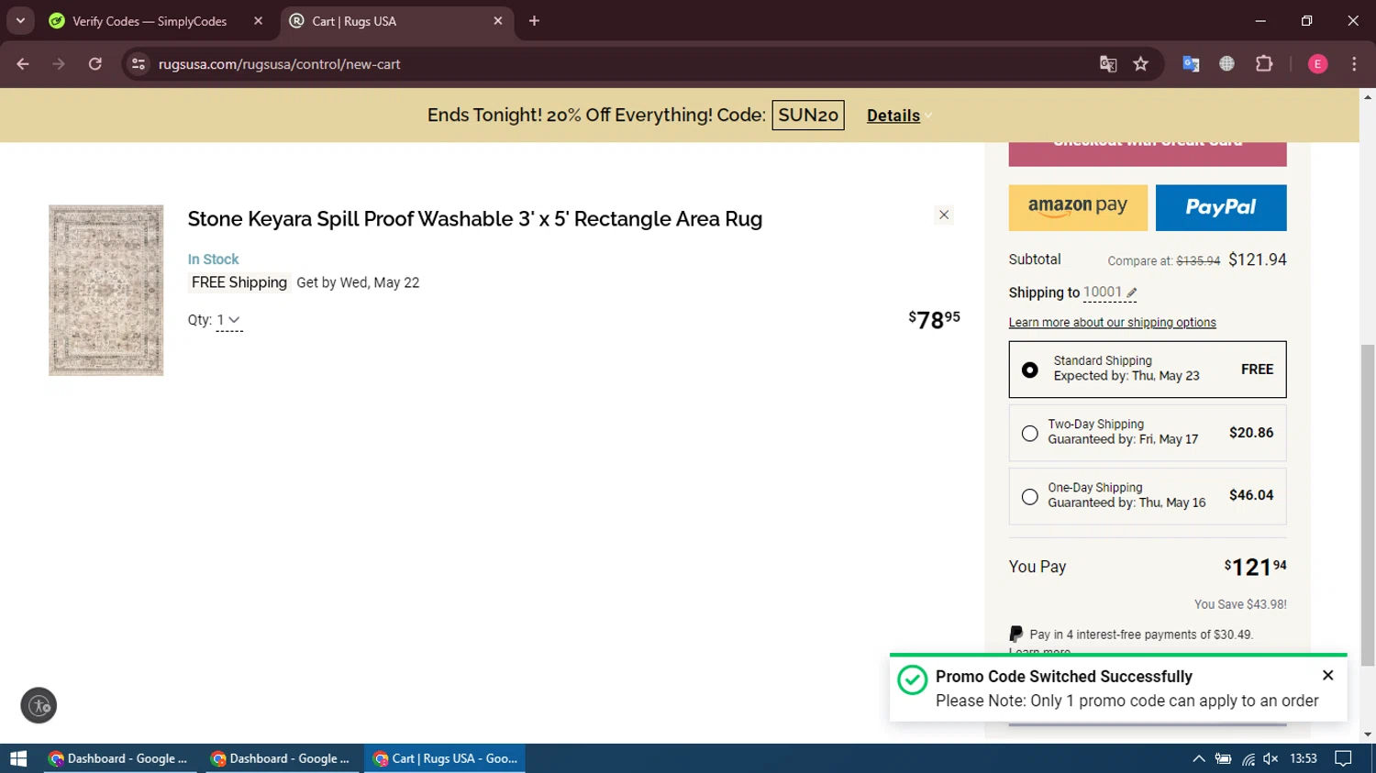Go back to previous page
Viewport: 1376px width, 773px height.
click(23, 64)
